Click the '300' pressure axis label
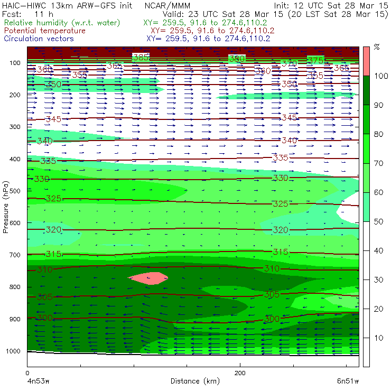391x391 pixels. (x=15, y=127)
